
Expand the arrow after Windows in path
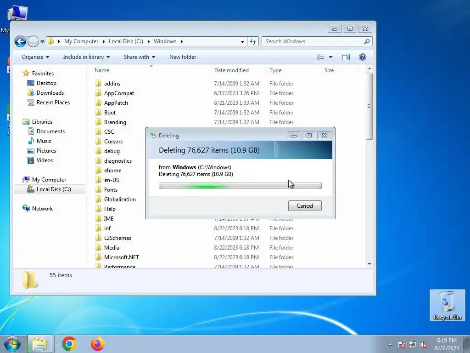coord(181,41)
